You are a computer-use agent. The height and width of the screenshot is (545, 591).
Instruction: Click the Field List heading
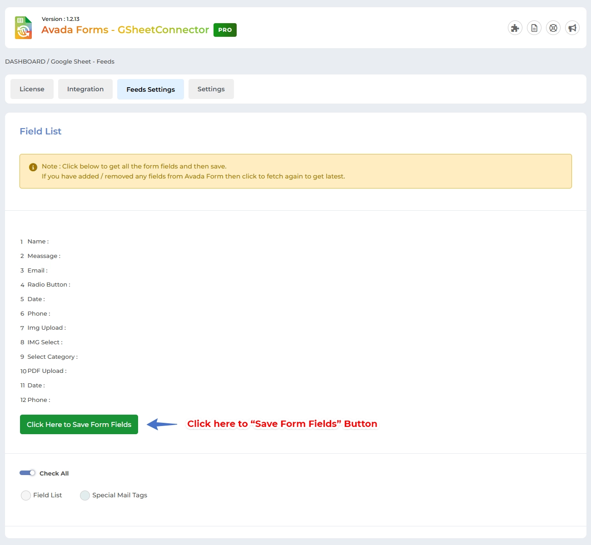[x=40, y=131]
